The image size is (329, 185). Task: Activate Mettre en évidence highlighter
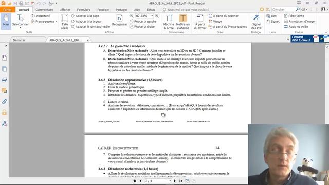pos(183,22)
